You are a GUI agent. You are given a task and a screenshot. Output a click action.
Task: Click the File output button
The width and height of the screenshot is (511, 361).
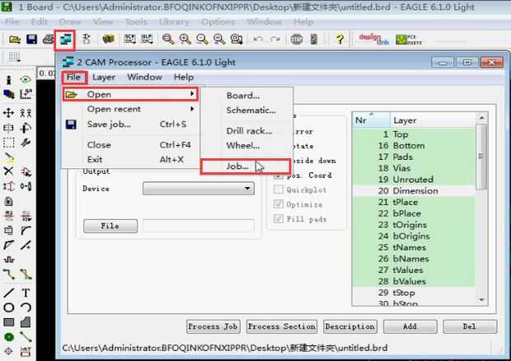[x=110, y=226]
